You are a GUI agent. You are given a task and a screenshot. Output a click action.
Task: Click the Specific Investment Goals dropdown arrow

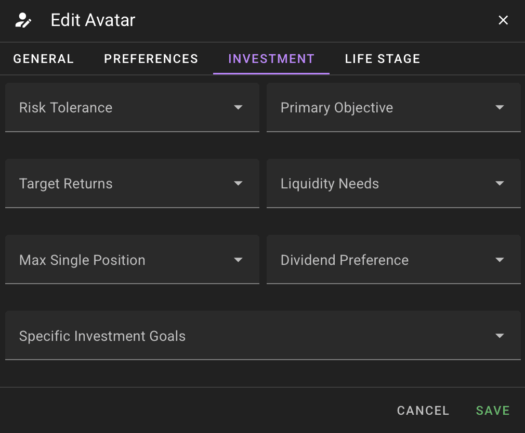pos(500,336)
